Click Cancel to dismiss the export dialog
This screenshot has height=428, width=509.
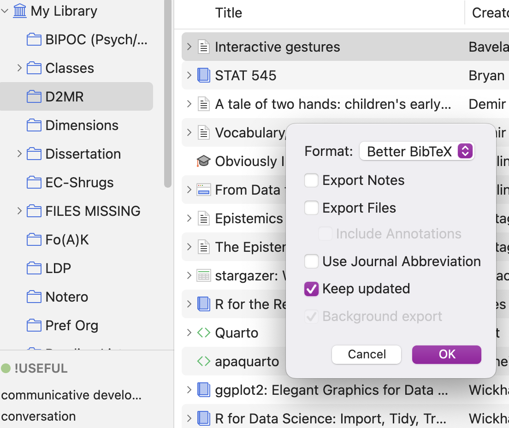pos(366,354)
